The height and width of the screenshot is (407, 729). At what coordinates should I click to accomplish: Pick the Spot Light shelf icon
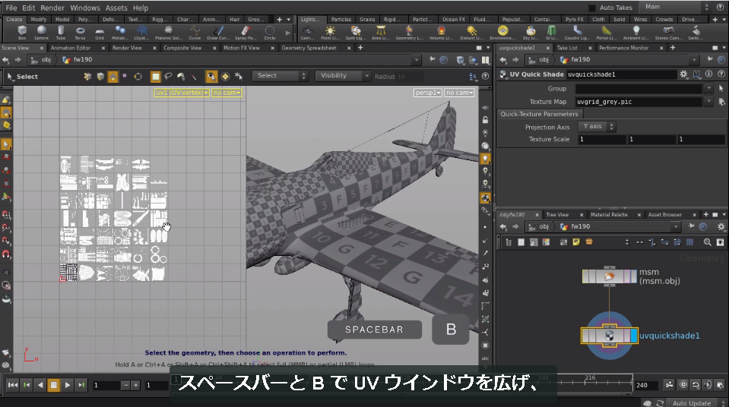(356, 32)
